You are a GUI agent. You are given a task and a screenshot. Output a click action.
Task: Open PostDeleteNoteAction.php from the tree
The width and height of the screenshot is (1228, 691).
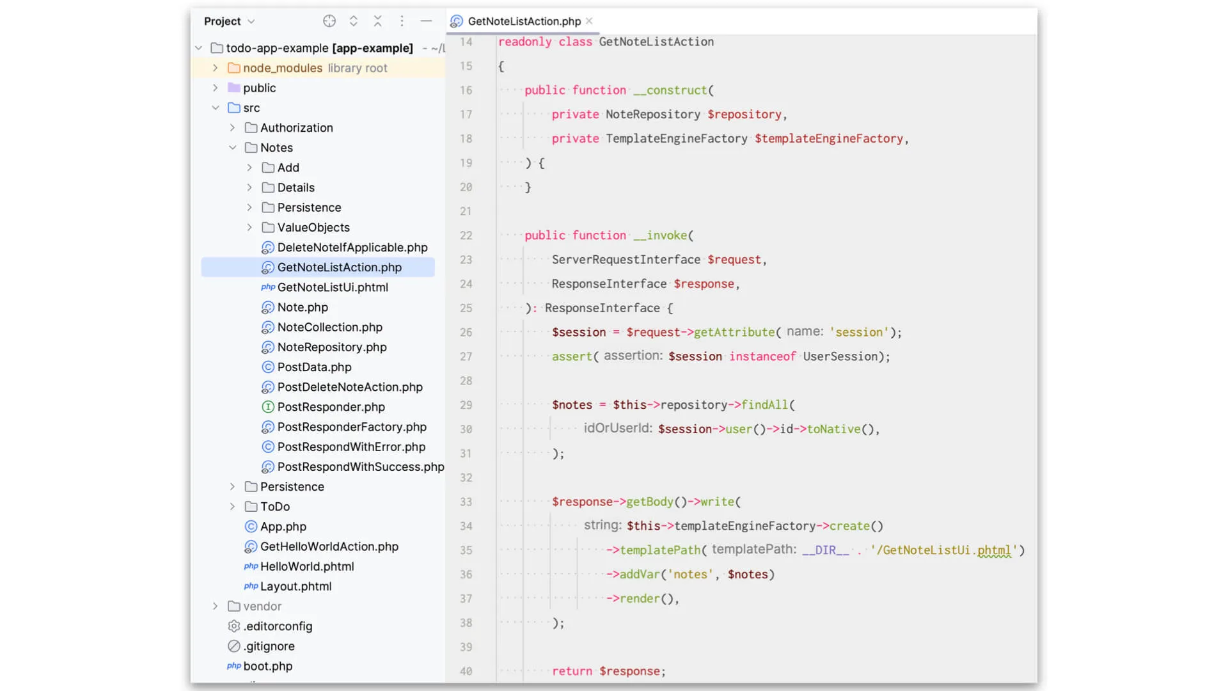(350, 386)
